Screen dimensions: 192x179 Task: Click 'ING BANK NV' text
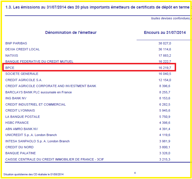pyautogui.click(x=16, y=98)
